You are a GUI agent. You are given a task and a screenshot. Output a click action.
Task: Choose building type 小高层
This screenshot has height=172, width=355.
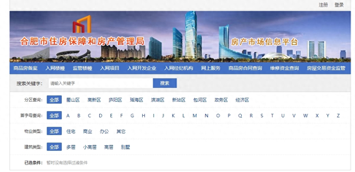90,147
